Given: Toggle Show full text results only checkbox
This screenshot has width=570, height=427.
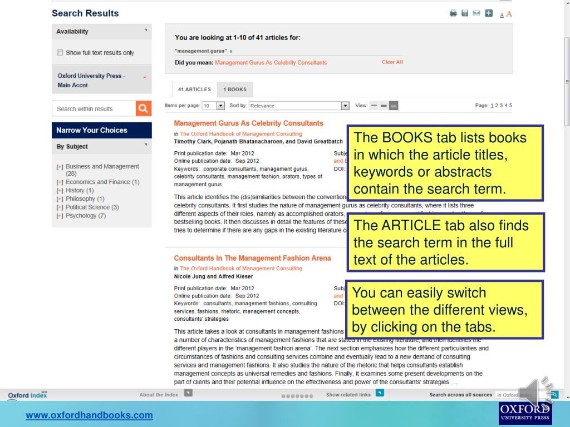Looking at the screenshot, I should [x=60, y=53].
